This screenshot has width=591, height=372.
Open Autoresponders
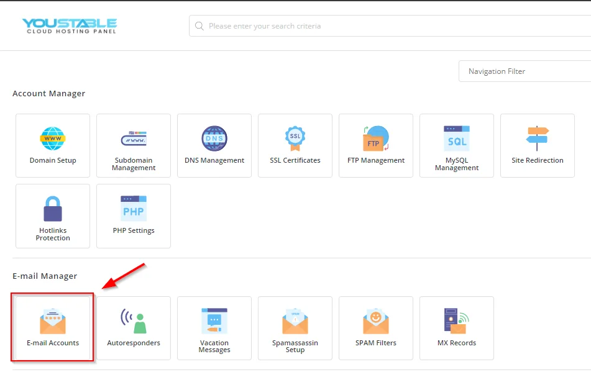[134, 328]
